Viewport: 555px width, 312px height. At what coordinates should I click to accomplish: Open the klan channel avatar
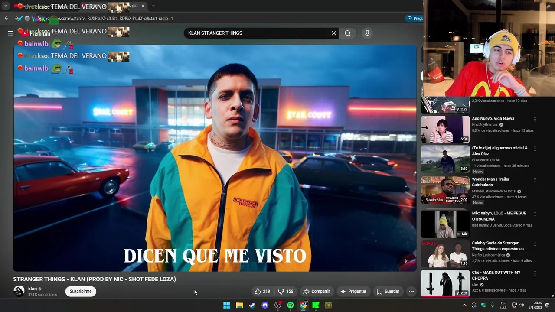pyautogui.click(x=19, y=291)
